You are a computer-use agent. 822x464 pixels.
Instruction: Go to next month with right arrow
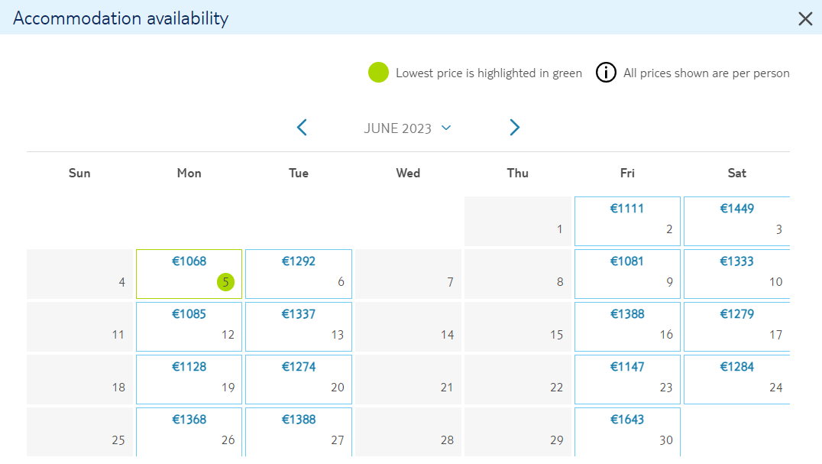tap(514, 128)
